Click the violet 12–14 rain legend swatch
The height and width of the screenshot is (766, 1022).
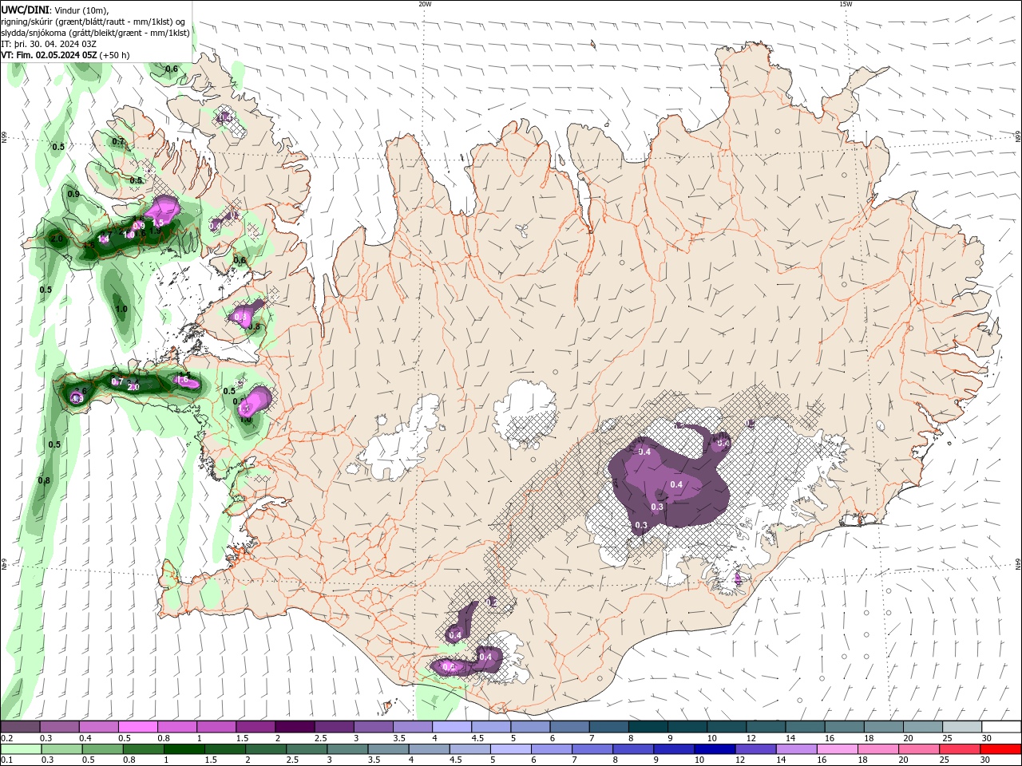(758, 749)
